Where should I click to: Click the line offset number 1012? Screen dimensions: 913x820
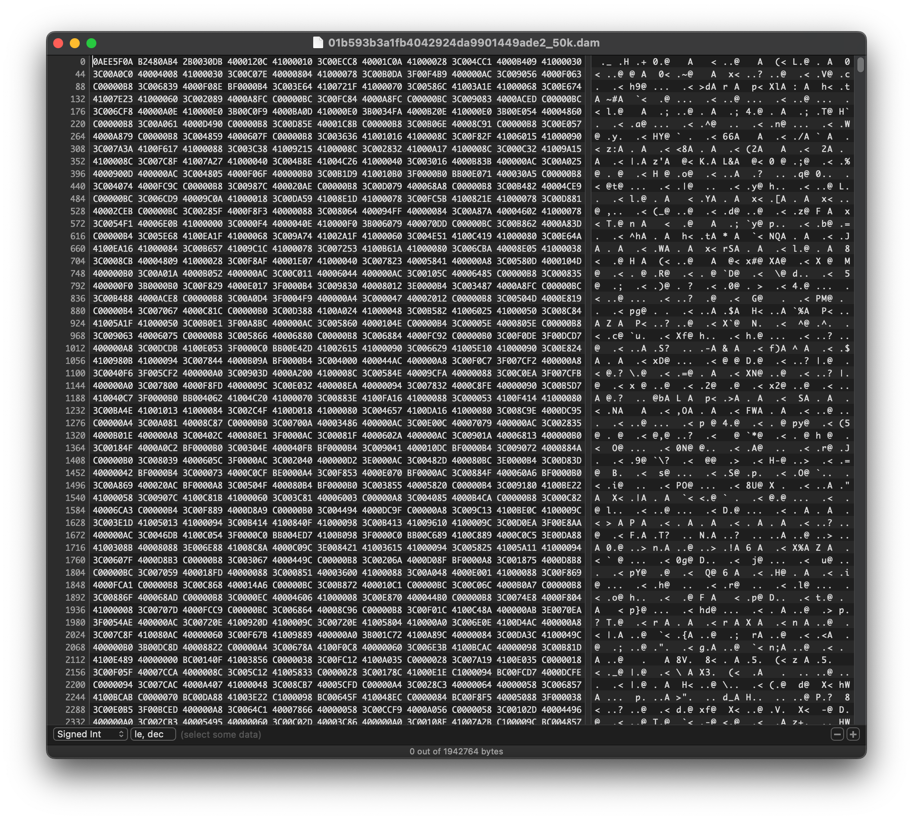[x=75, y=348]
